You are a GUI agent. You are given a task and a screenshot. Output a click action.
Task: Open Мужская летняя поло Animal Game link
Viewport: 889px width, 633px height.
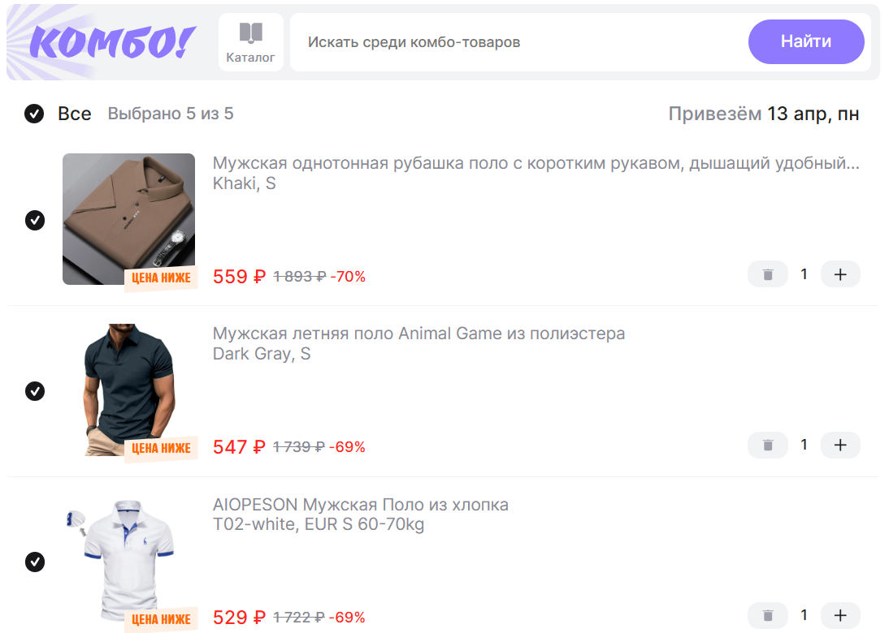pos(418,334)
